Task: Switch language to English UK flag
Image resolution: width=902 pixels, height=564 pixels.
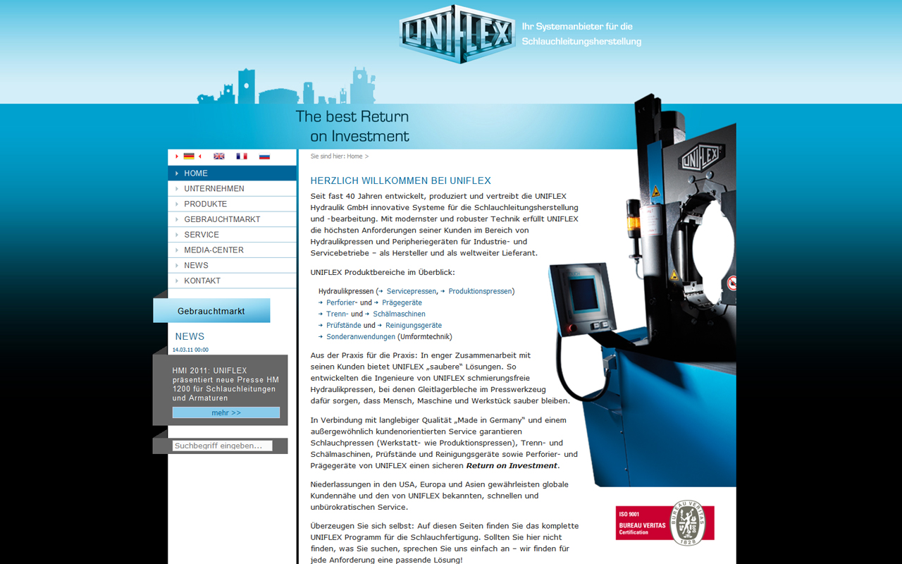Action: click(219, 157)
